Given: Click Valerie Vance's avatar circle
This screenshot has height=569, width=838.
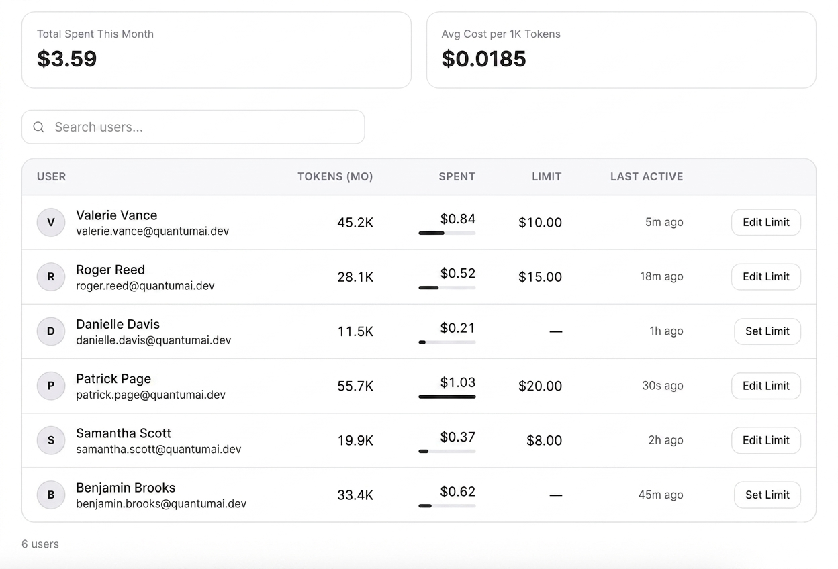Looking at the screenshot, I should (51, 222).
